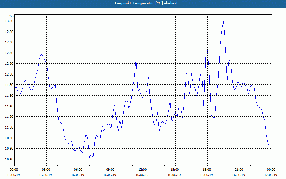Viewport: 286px width, 179px height.
Task: Click the '17.06.19' date label
Action: (271, 175)
